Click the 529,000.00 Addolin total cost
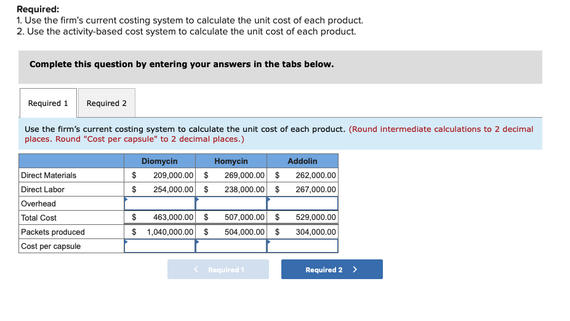This screenshot has height=321, width=570. click(316, 217)
